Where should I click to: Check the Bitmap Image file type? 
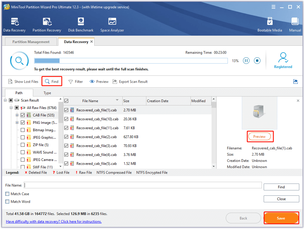point(22,130)
